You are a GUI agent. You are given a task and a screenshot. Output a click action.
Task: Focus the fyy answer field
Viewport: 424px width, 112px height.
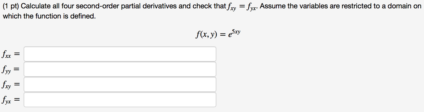pyautogui.click(x=120, y=69)
